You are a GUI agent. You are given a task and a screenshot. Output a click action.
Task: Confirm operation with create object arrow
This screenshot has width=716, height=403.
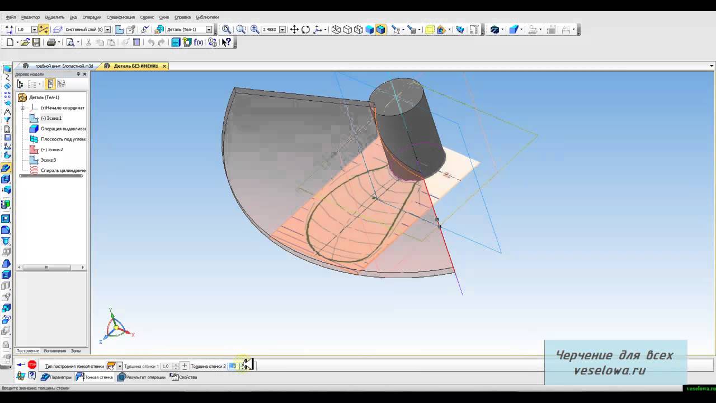pos(21,365)
